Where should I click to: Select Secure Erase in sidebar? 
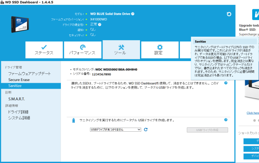pyautogui.click(x=19, y=80)
